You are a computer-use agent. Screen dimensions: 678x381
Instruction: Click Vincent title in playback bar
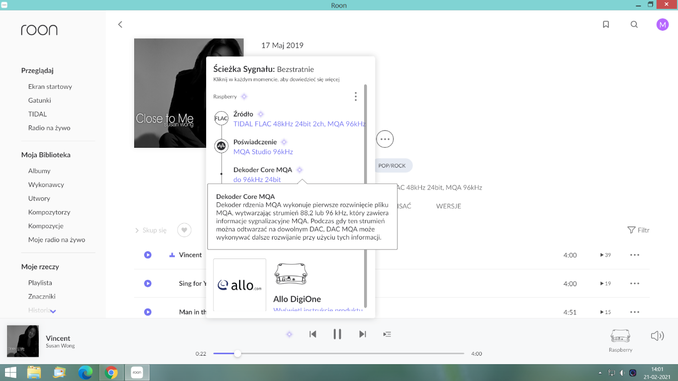point(58,338)
